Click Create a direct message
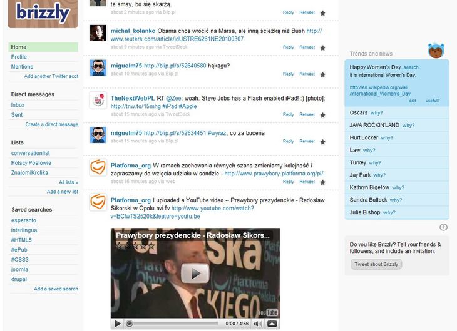The height and width of the screenshot is (331, 457). [x=51, y=124]
